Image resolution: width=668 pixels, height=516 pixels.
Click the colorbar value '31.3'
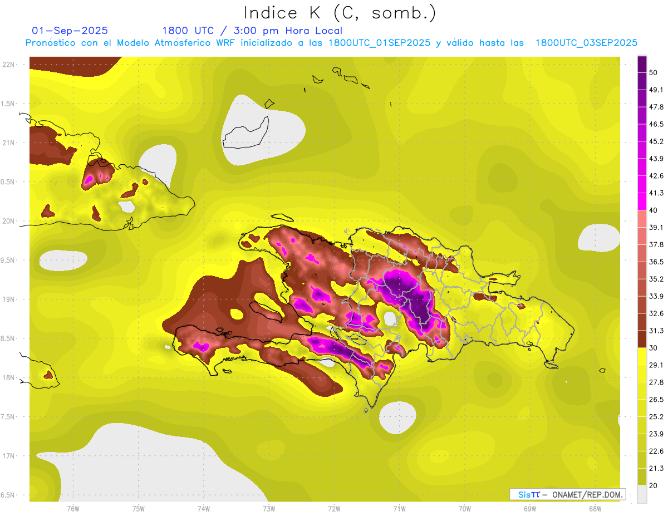click(x=656, y=331)
